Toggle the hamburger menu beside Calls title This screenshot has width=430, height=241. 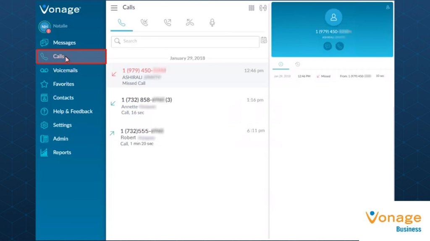click(114, 8)
